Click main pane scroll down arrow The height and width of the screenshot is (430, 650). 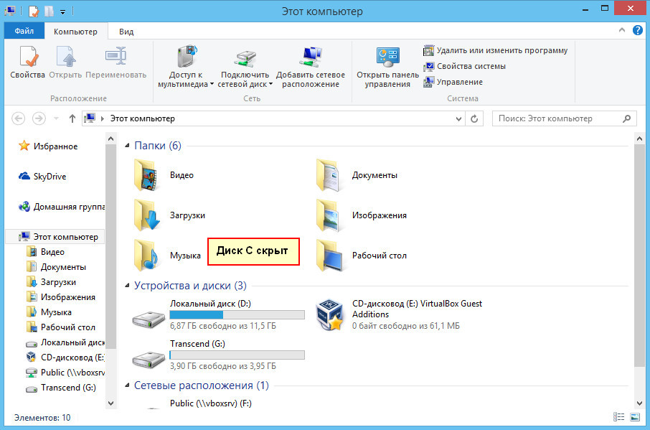pyautogui.click(x=639, y=403)
